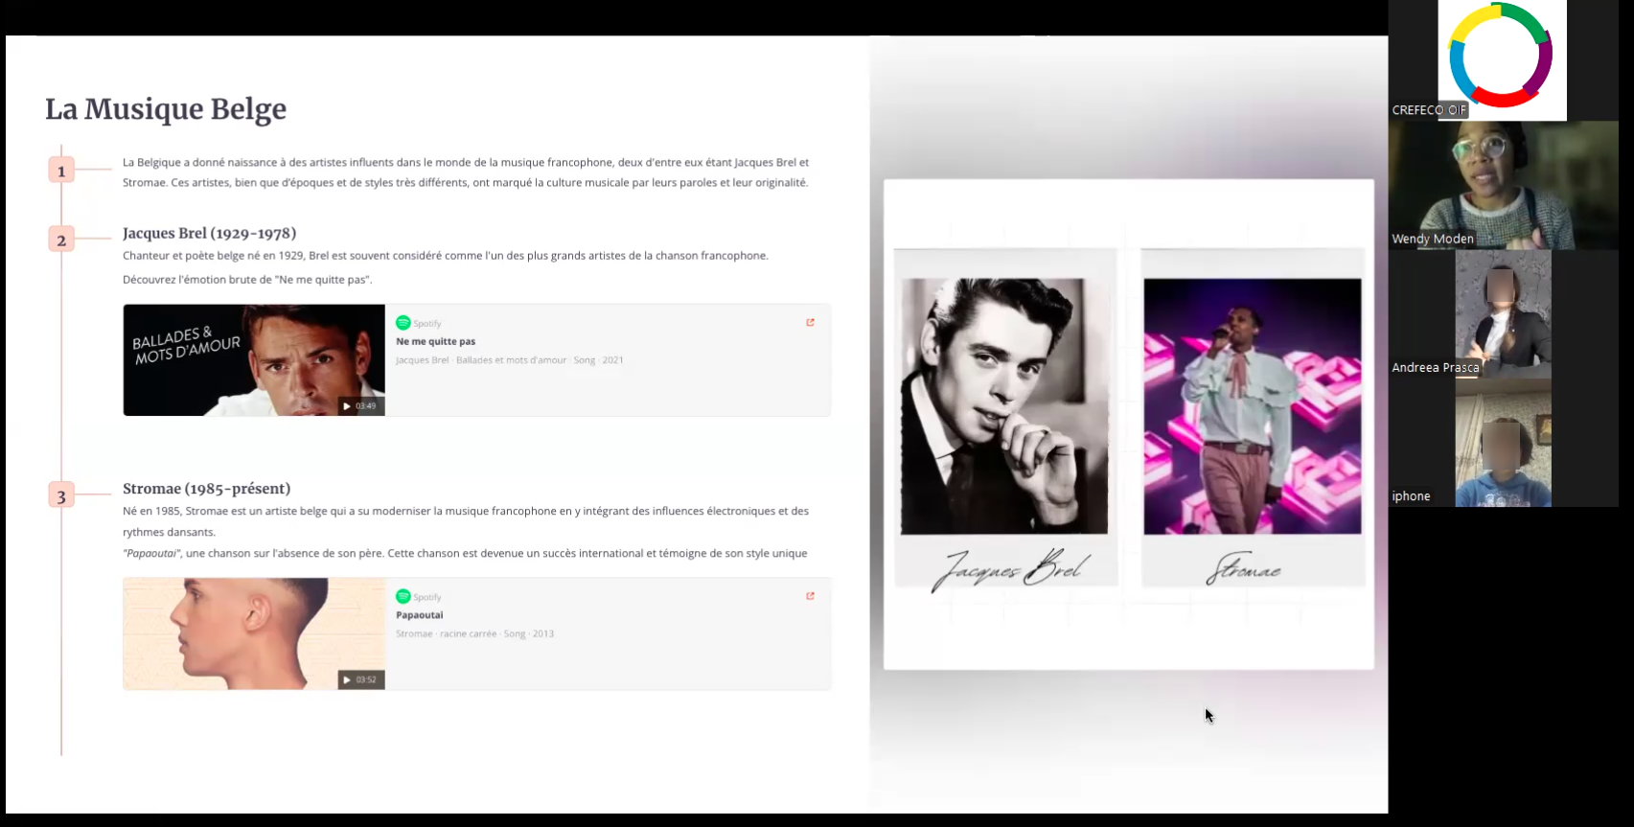Image resolution: width=1634 pixels, height=827 pixels.
Task: Play the Ne me quitte pas track preview
Action: tap(347, 406)
